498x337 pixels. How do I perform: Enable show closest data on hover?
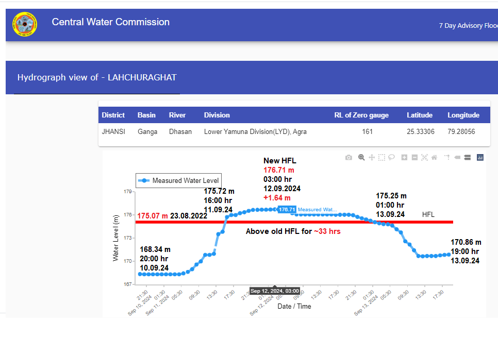457,158
